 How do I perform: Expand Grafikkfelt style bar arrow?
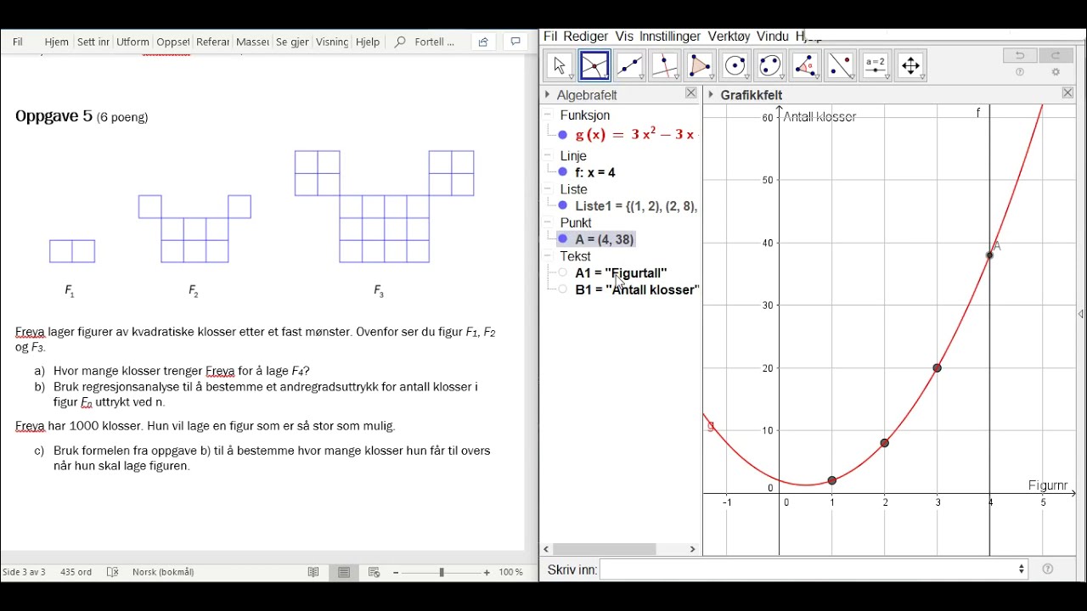coord(711,94)
